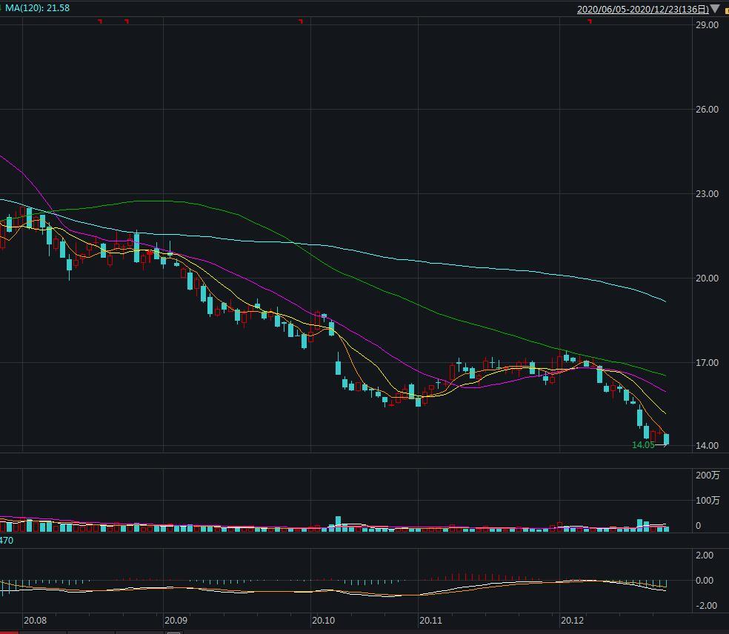
Task: Click the 2.00 MACD axis label
Action: point(705,555)
